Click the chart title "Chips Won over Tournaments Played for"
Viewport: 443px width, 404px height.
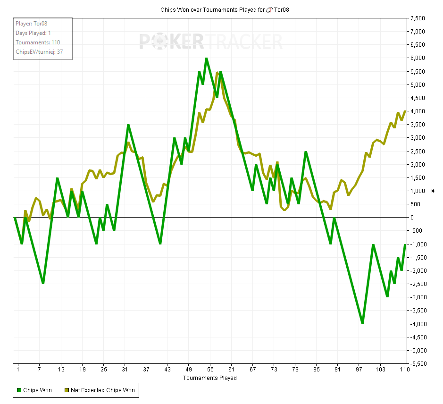point(212,10)
